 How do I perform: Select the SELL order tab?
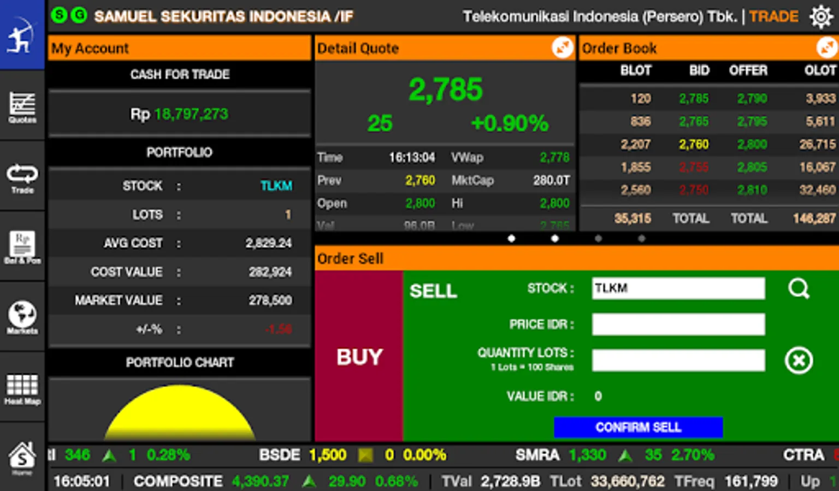(x=433, y=291)
